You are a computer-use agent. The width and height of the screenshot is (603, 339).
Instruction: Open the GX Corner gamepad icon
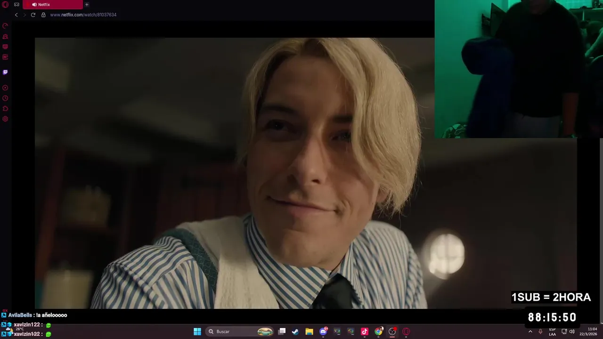[x=16, y=5]
